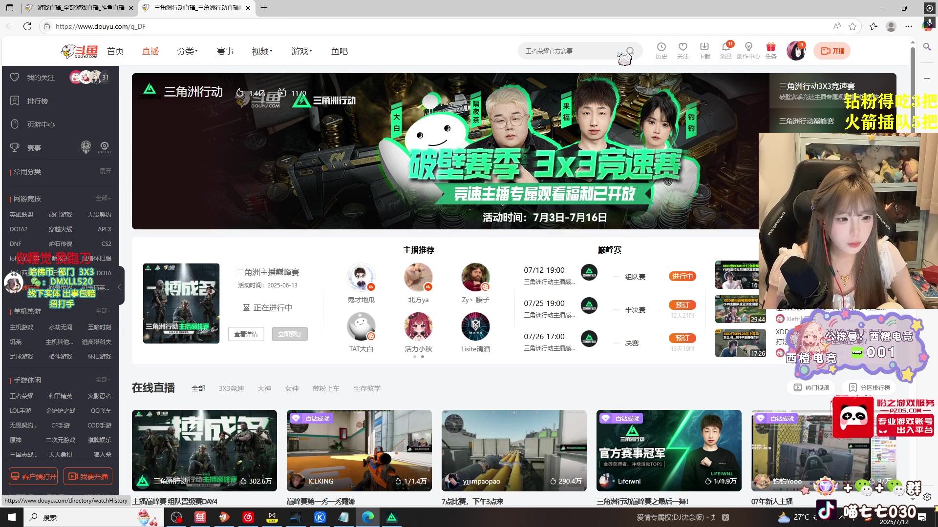Open the yjjimpaopao live stream thumbnail

[x=514, y=450]
